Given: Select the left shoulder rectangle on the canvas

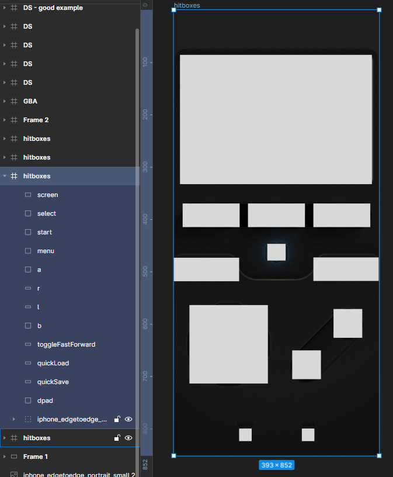Looking at the screenshot, I should tap(206, 269).
